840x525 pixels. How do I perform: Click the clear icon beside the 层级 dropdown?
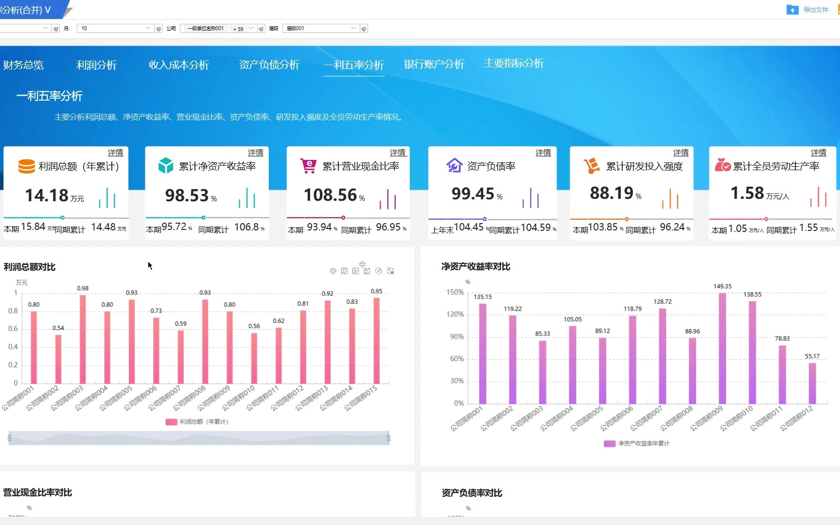[x=364, y=29]
